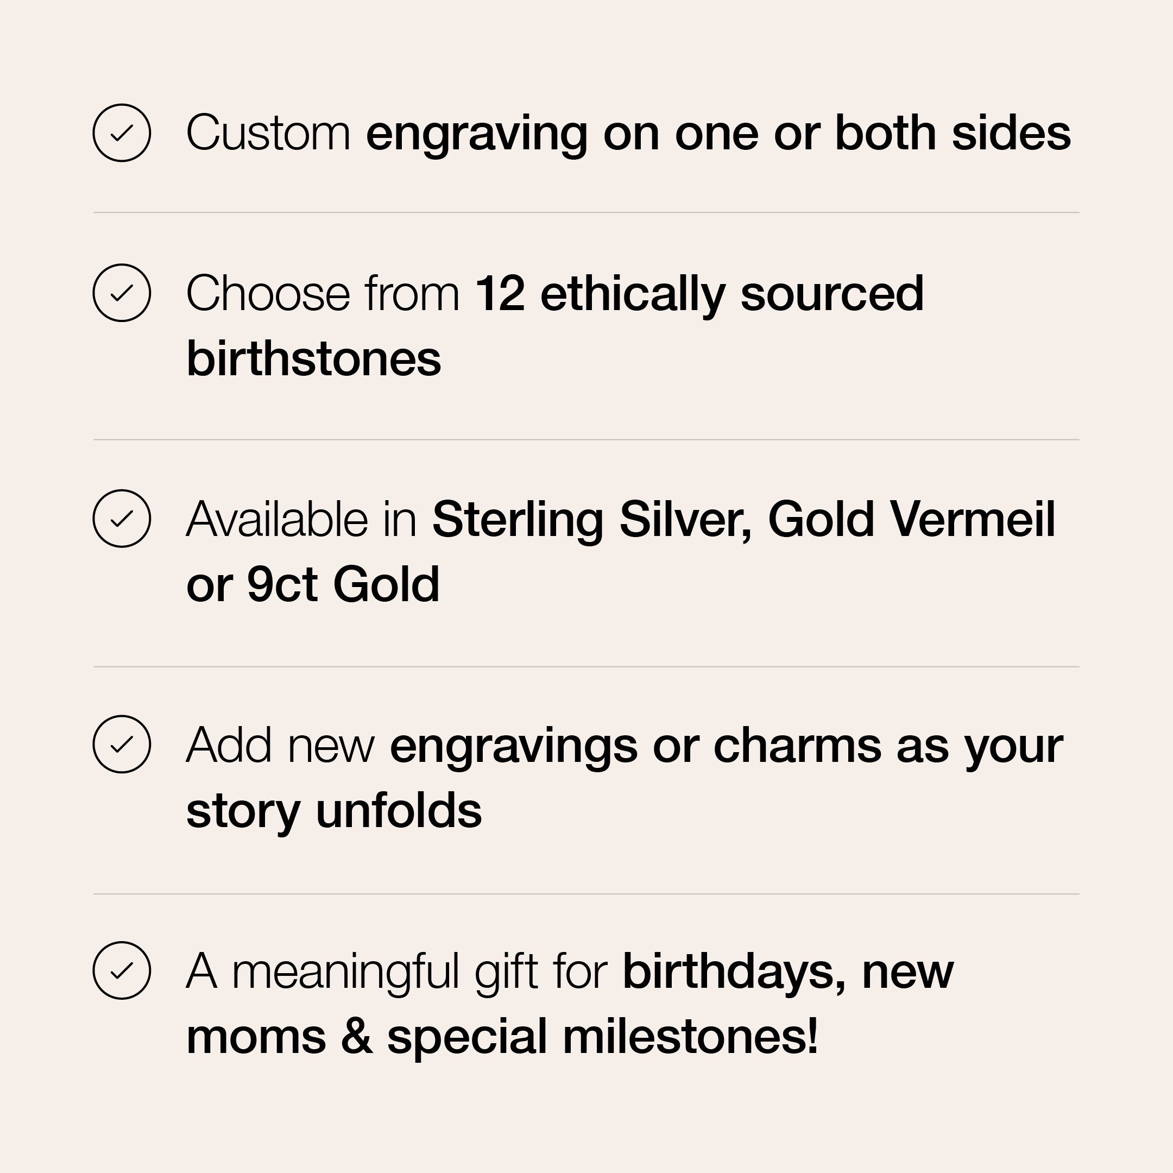
Task: Click the 'moms & special milestones!' text
Action: [502, 1036]
